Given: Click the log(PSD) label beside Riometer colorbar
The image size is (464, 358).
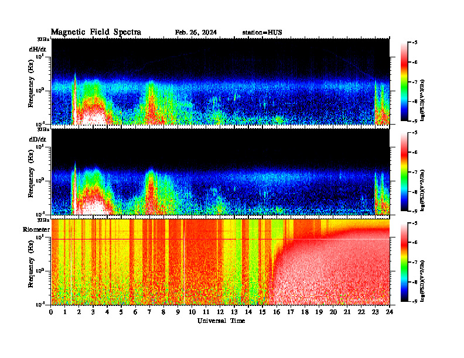Looking at the screenshot, I should point(423,280).
